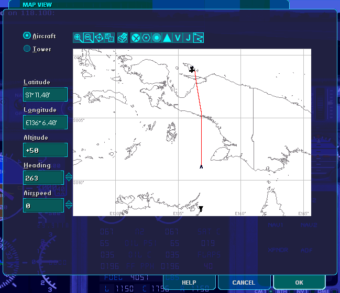Confirm with the OK button
Viewport: 340px width, 293px height.
[299, 283]
